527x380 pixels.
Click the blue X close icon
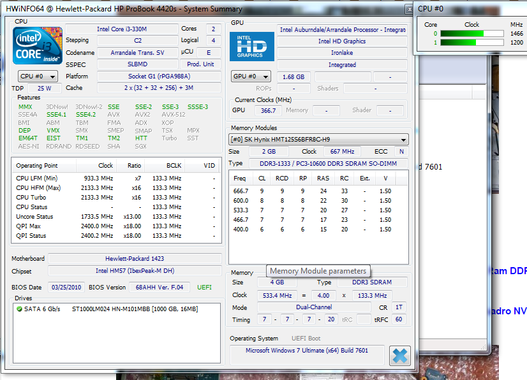pos(399,355)
